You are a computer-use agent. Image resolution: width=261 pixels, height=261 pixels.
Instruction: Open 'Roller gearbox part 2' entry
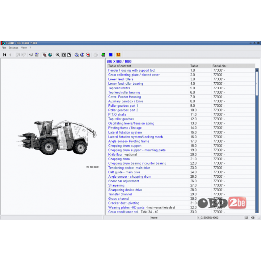[x=123, y=110]
